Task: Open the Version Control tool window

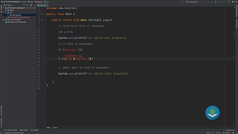Action: [11, 130]
